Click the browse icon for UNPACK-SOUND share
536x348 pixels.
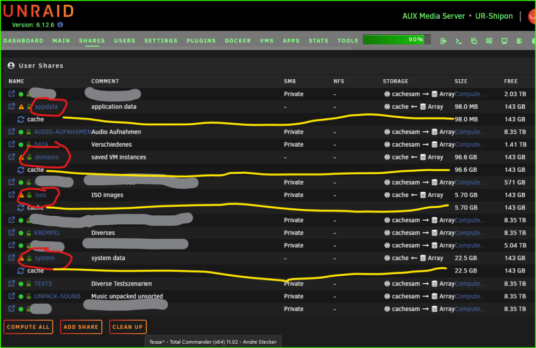coord(12,296)
